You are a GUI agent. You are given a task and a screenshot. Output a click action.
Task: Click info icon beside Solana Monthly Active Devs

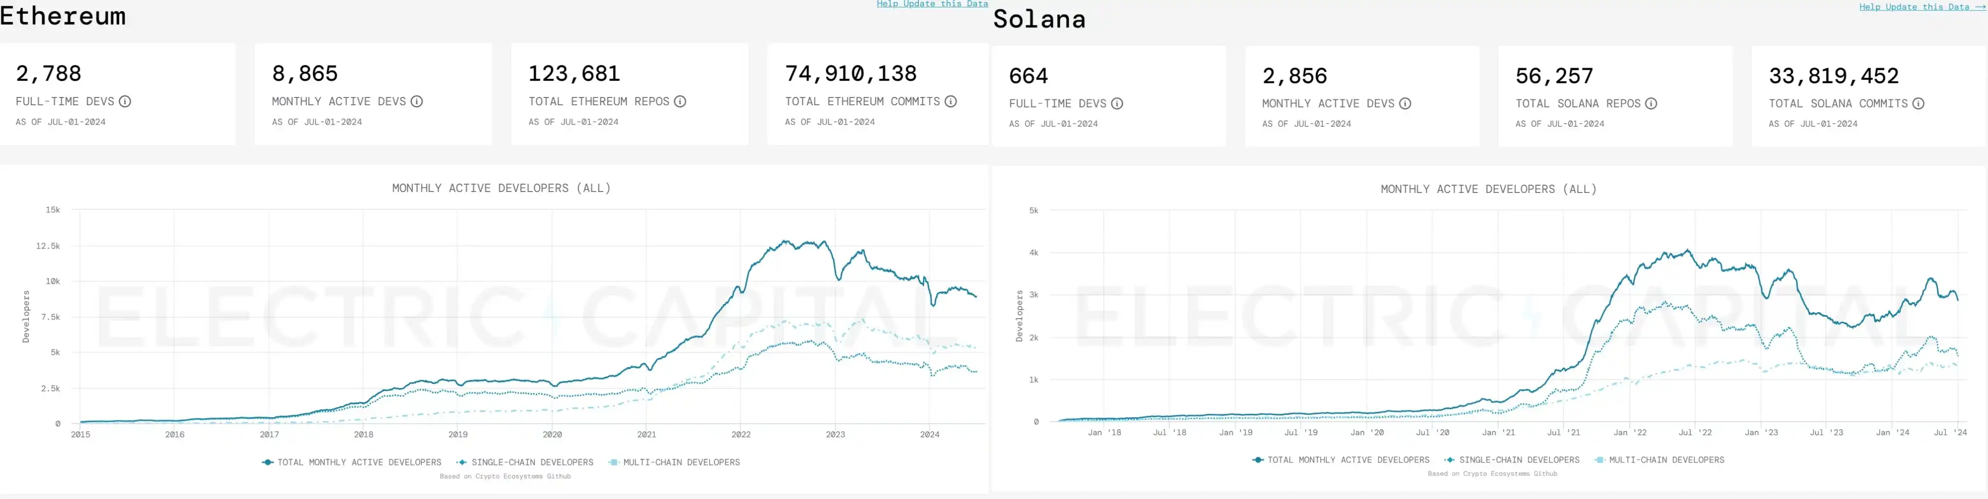click(1405, 104)
